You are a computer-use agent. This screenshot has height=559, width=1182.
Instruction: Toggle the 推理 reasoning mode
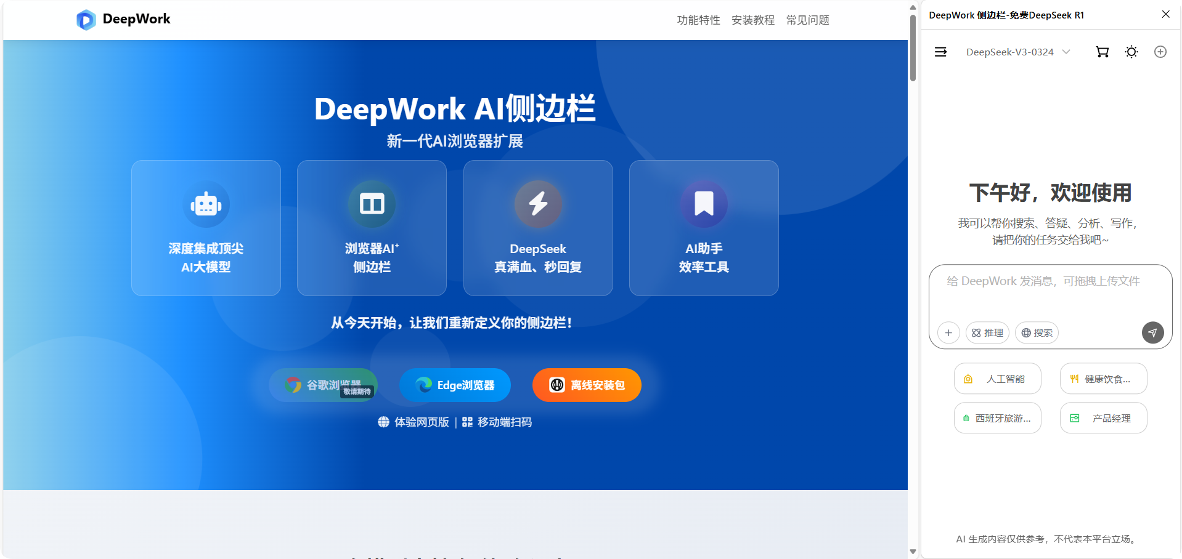tap(987, 332)
